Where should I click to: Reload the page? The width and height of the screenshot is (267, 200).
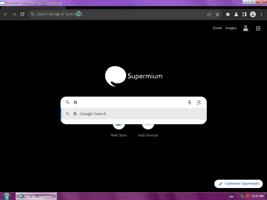click(x=22, y=14)
